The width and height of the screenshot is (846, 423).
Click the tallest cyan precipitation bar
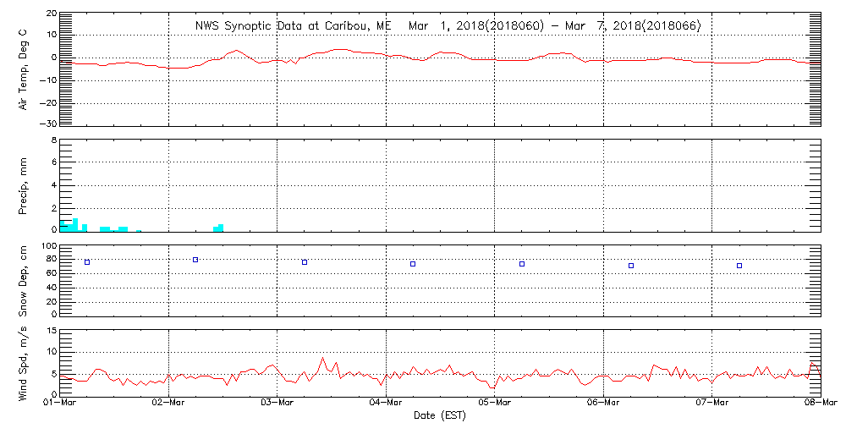[75, 224]
